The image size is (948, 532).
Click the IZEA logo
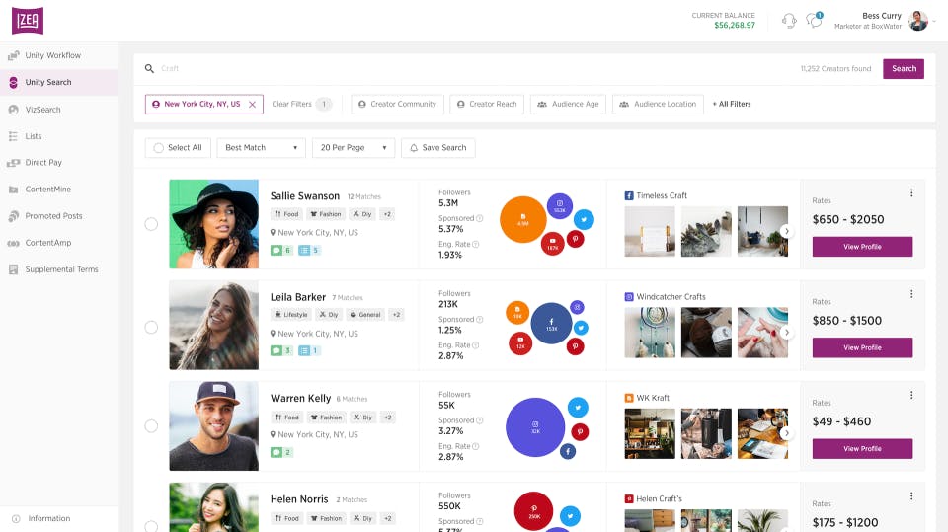28,21
